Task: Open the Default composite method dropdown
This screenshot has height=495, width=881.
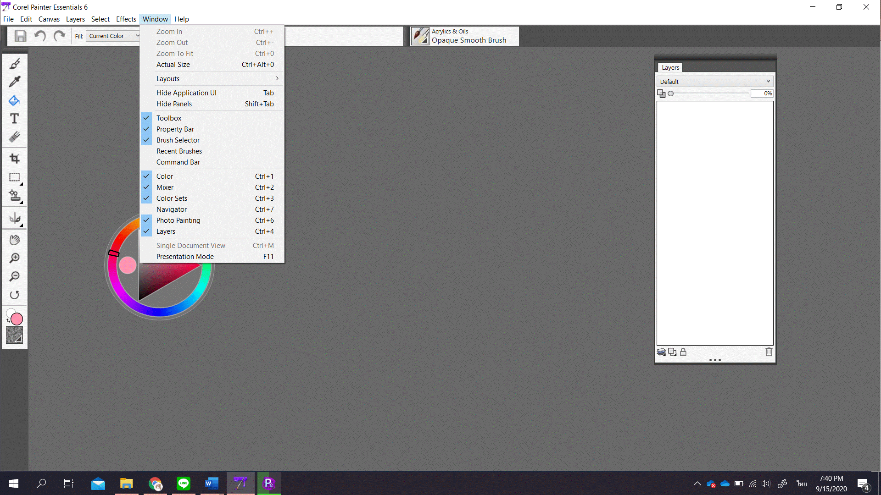Action: coord(714,82)
